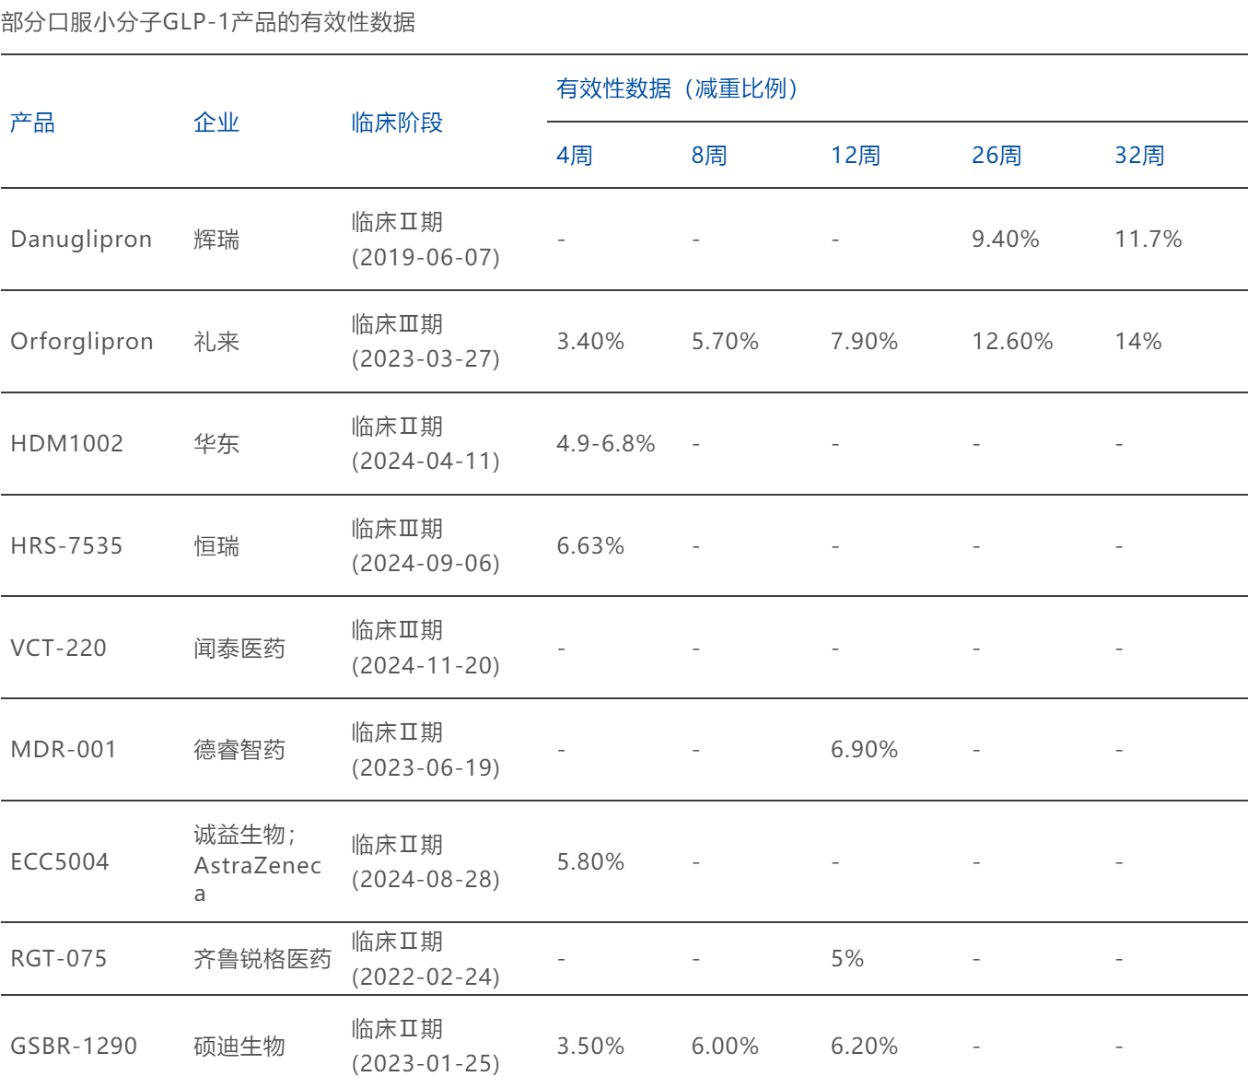Click the 12周 column header

(855, 156)
